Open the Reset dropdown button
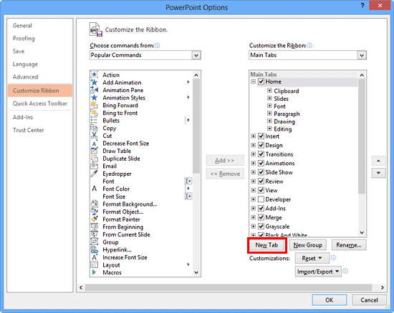The height and width of the screenshot is (313, 394). (x=312, y=258)
